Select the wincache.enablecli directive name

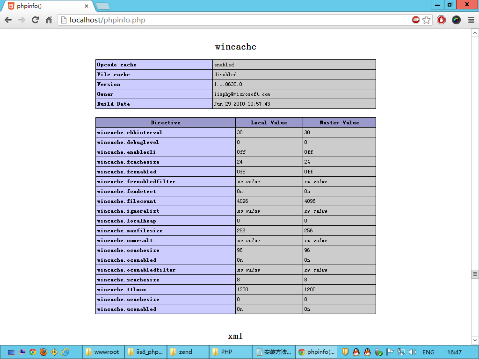click(x=126, y=152)
